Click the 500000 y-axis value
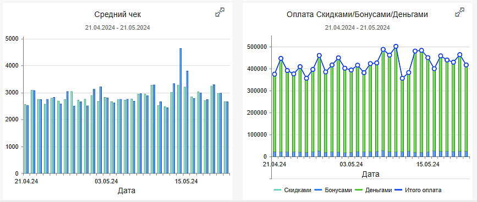The image size is (477, 202). (x=256, y=47)
